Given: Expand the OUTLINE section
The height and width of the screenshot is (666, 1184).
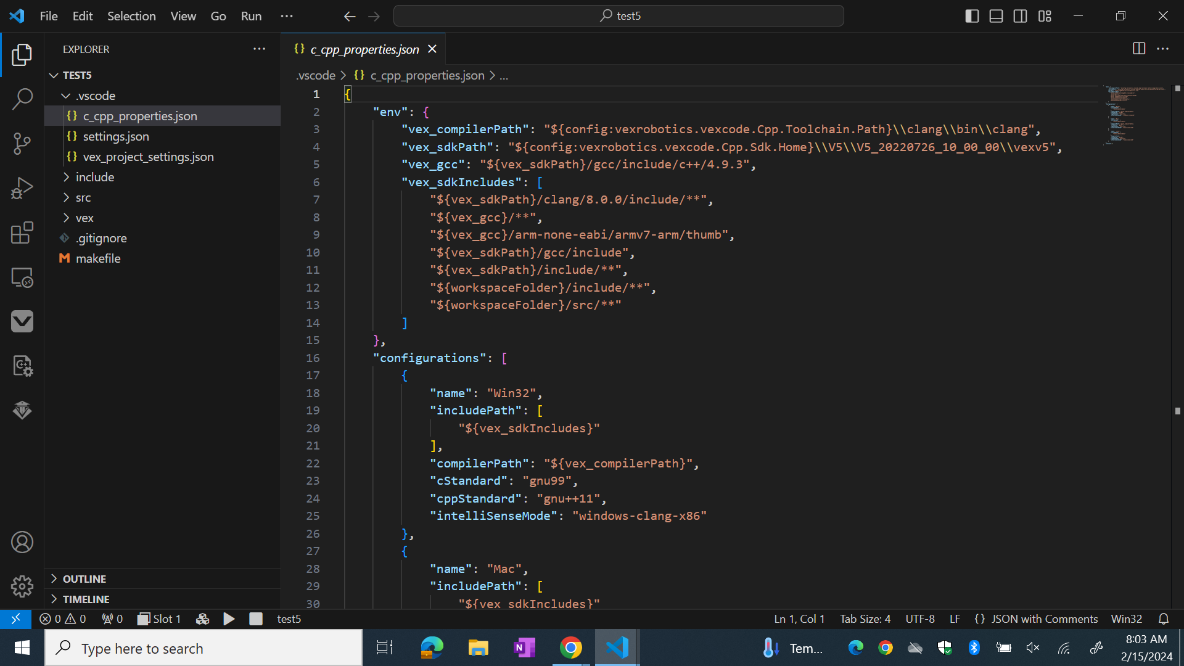Looking at the screenshot, I should coord(163,578).
